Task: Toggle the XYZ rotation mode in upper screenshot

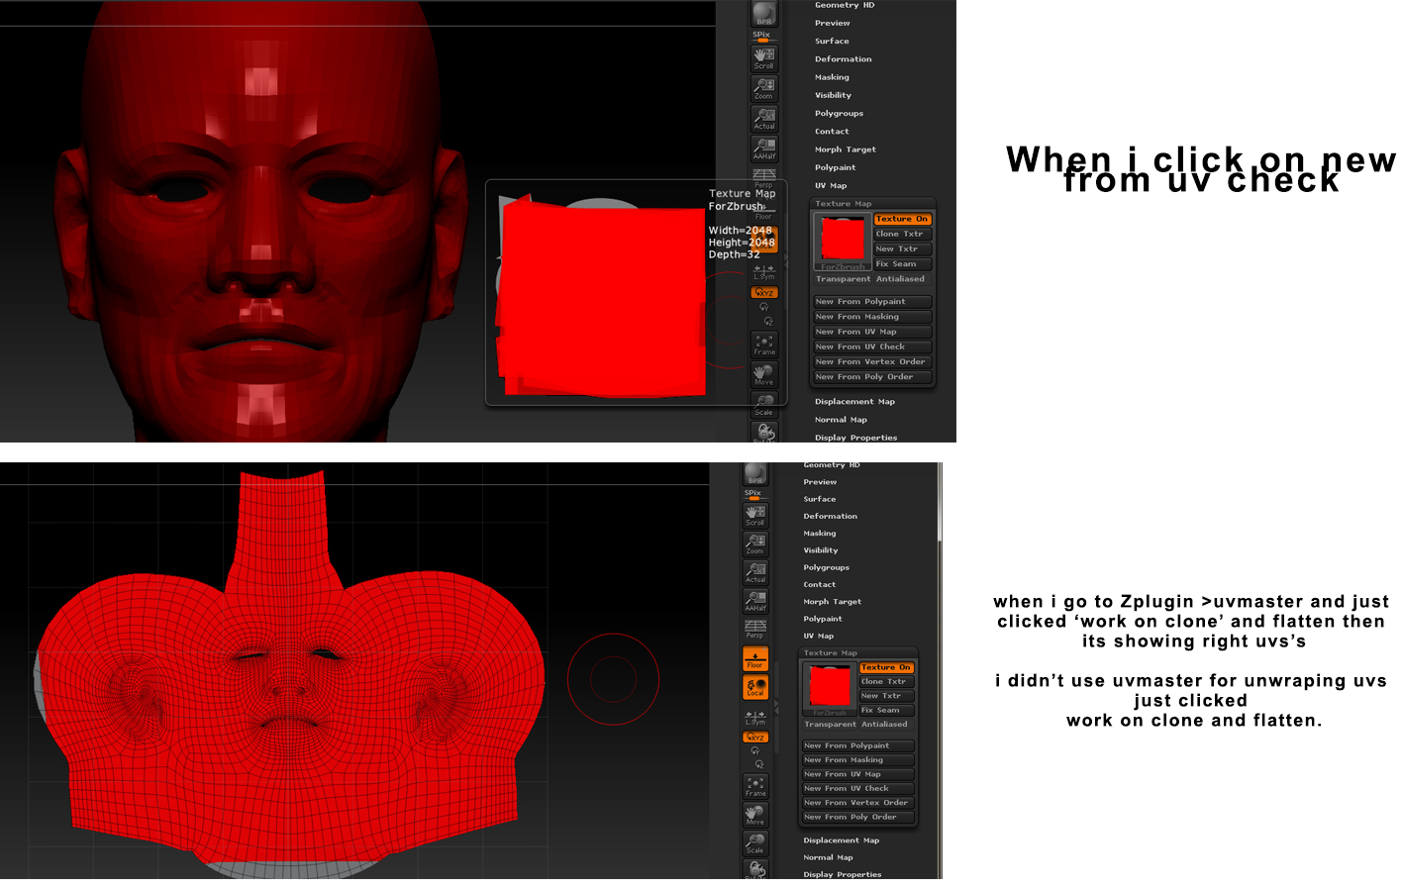Action: click(x=764, y=293)
